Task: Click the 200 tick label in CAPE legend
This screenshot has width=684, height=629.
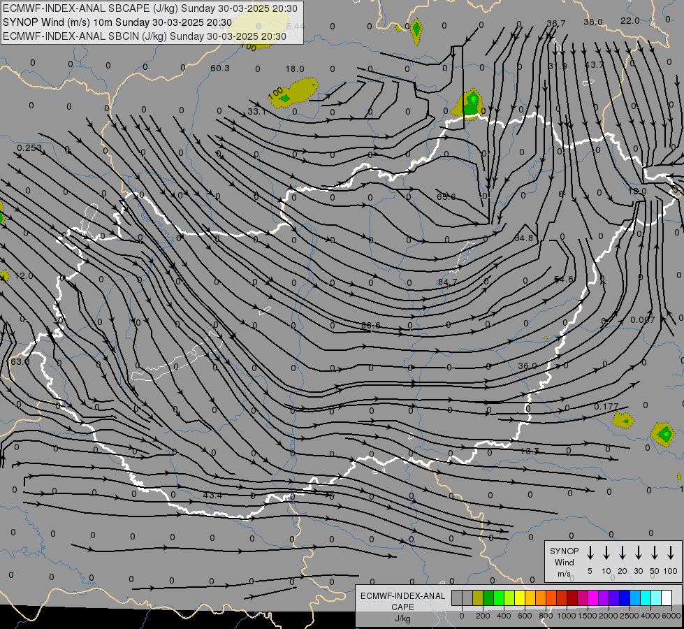Action: tap(483, 616)
